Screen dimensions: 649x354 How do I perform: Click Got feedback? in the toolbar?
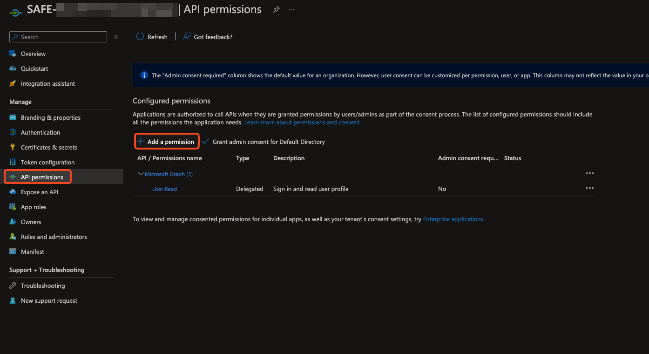click(213, 37)
